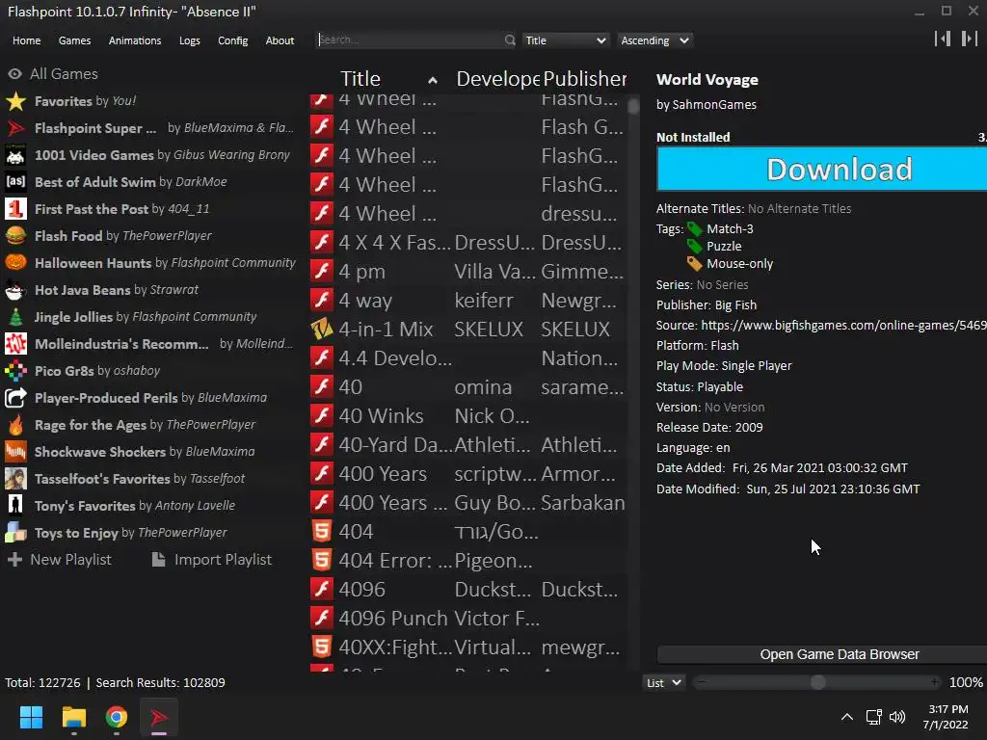Screen dimensions: 987x740
Task: Select the Jingle Jollies tree icon
Action: 15,316
